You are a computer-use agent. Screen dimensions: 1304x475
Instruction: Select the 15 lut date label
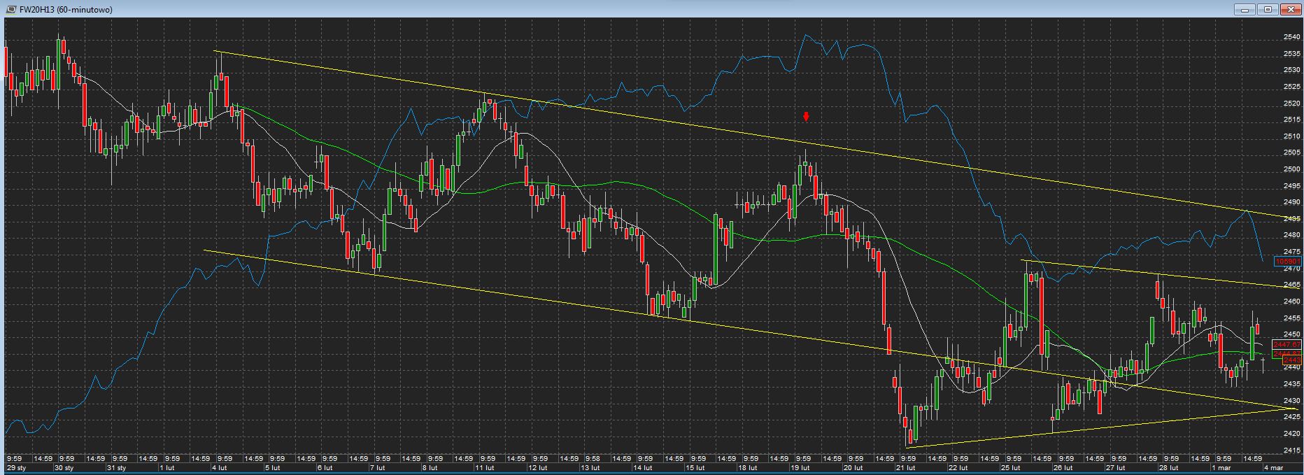pos(695,468)
